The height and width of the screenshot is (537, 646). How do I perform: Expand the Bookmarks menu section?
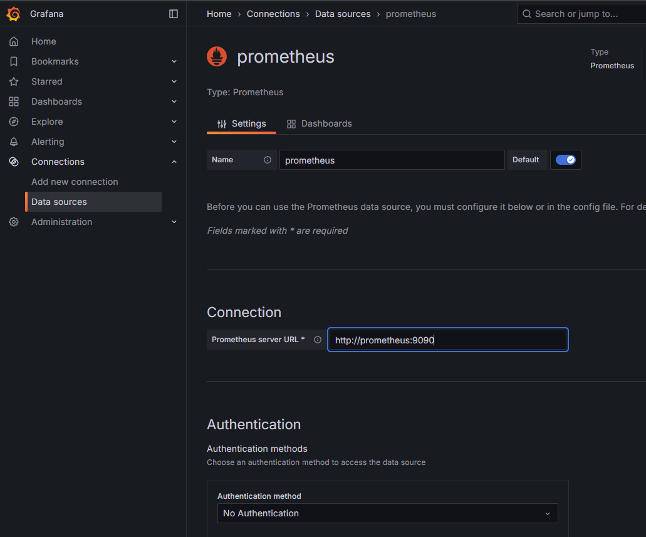[x=174, y=61]
